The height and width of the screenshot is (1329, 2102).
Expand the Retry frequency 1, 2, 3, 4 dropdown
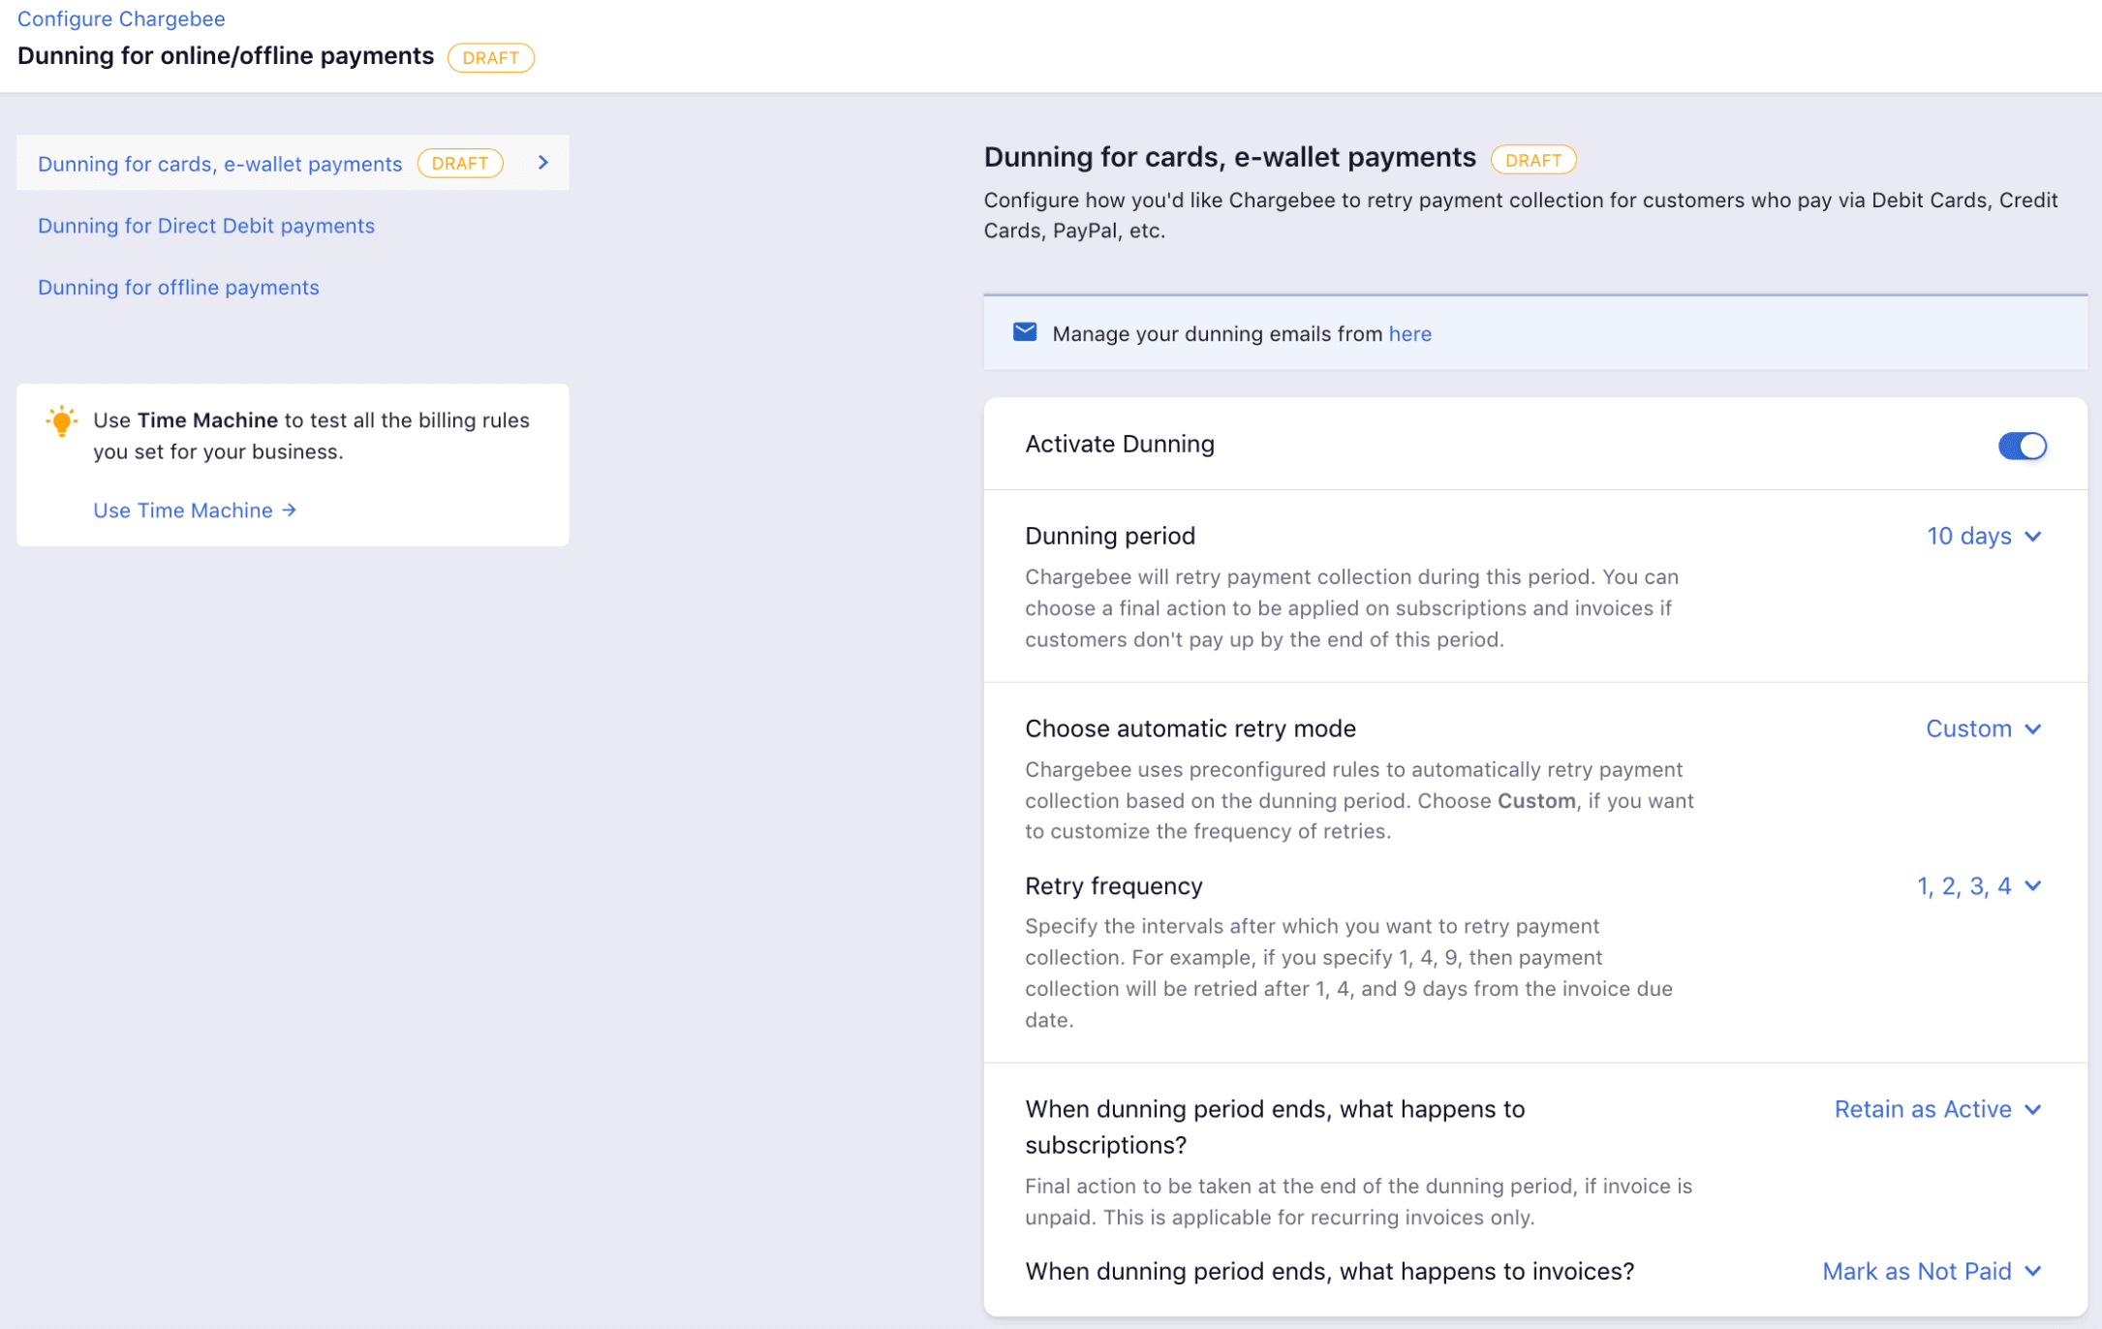[x=1979, y=886]
